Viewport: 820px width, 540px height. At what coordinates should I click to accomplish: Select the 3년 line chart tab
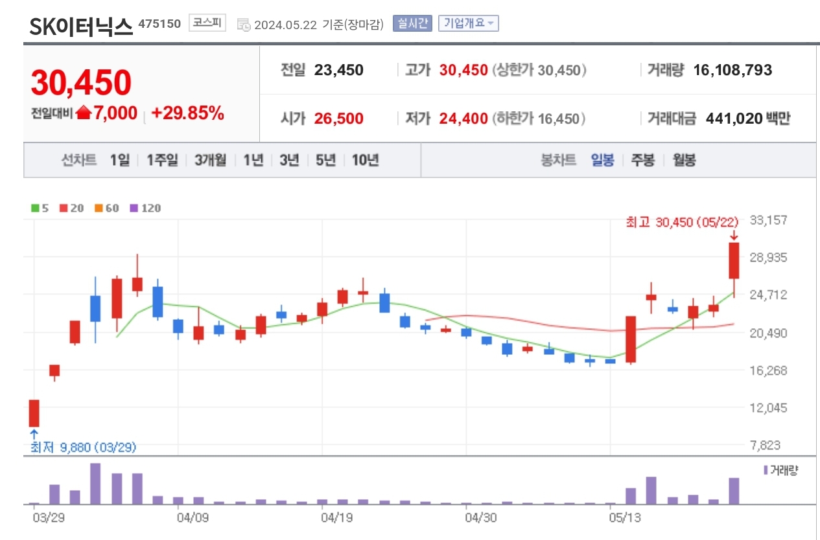pos(290,160)
